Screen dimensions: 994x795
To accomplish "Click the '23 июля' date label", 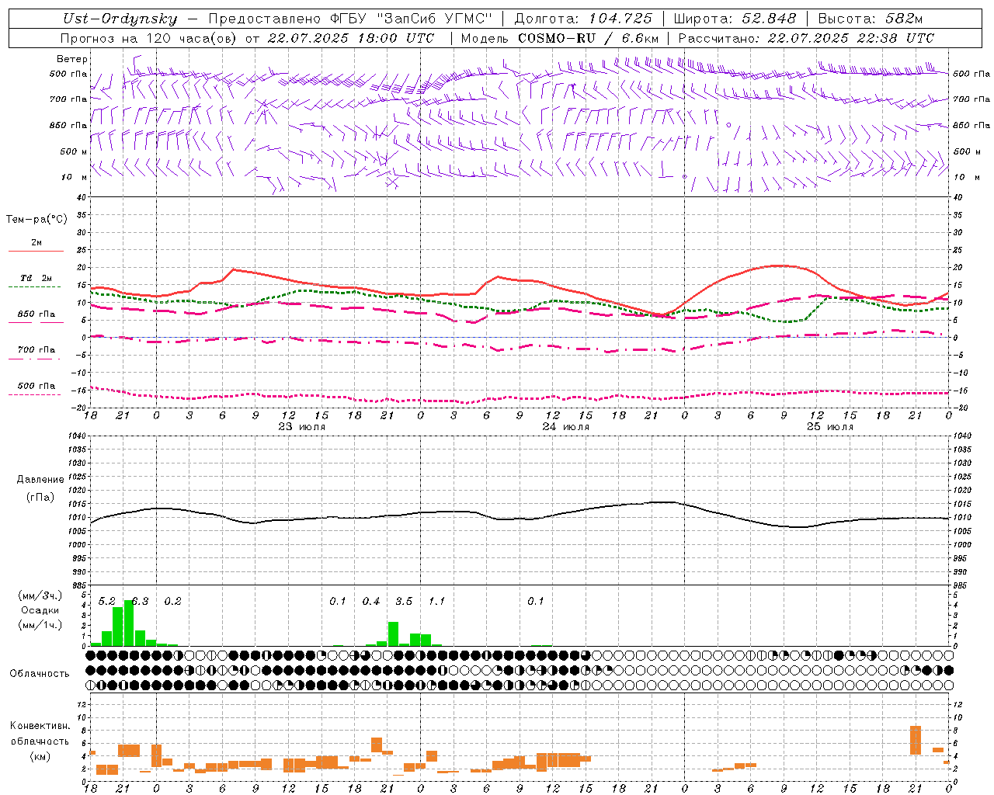I will [302, 426].
